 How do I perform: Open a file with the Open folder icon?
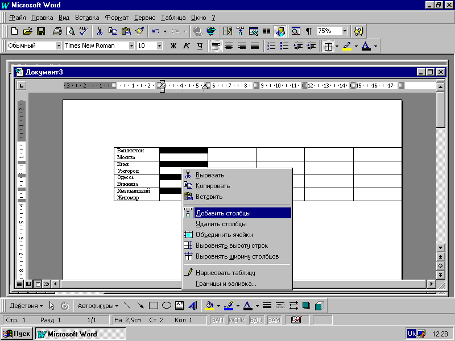point(27,31)
